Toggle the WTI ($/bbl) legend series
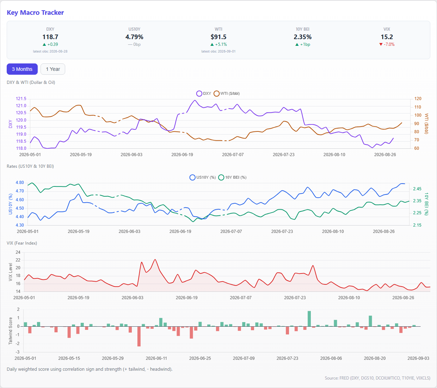 (227, 93)
